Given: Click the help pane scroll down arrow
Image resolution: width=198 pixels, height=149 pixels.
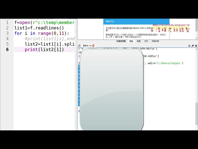Looking at the screenshot, I should pos(196,38).
